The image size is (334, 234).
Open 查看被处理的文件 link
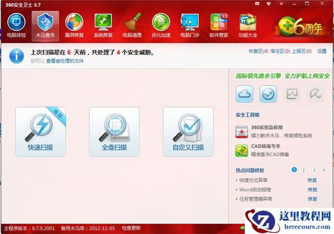[65, 61]
